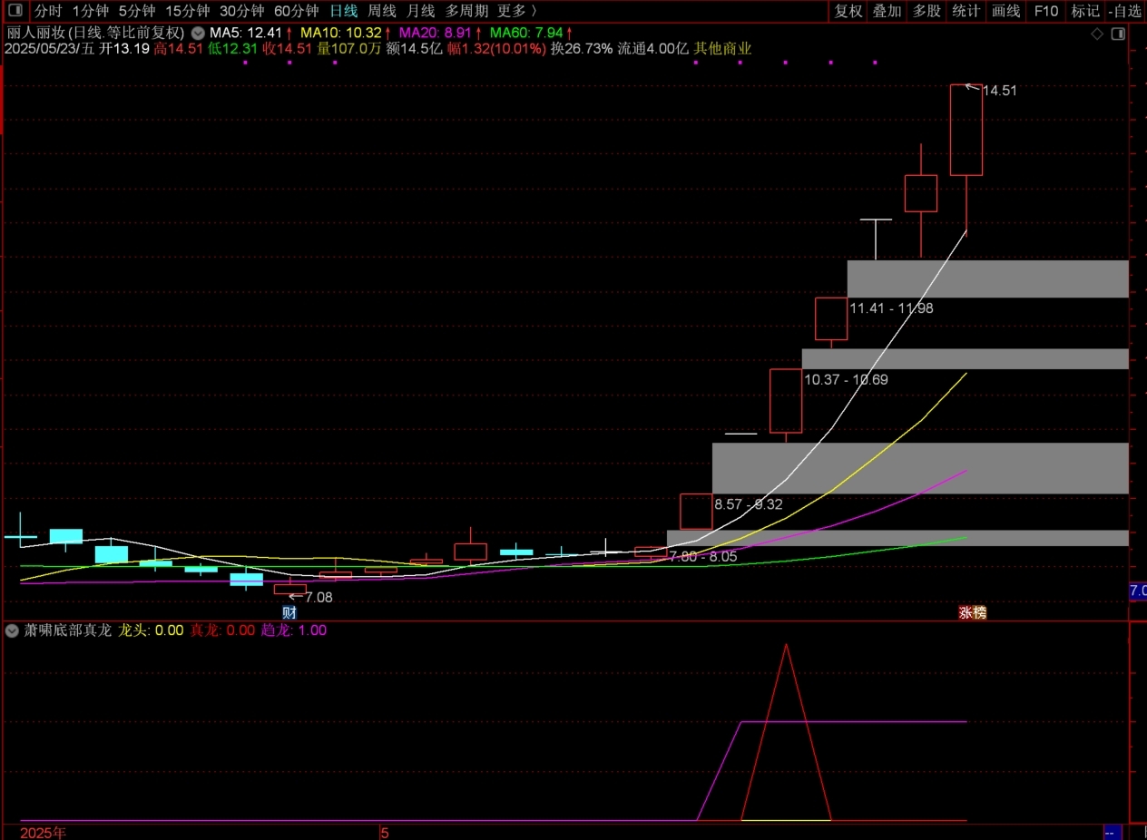Switch to 分时 chart

point(49,11)
